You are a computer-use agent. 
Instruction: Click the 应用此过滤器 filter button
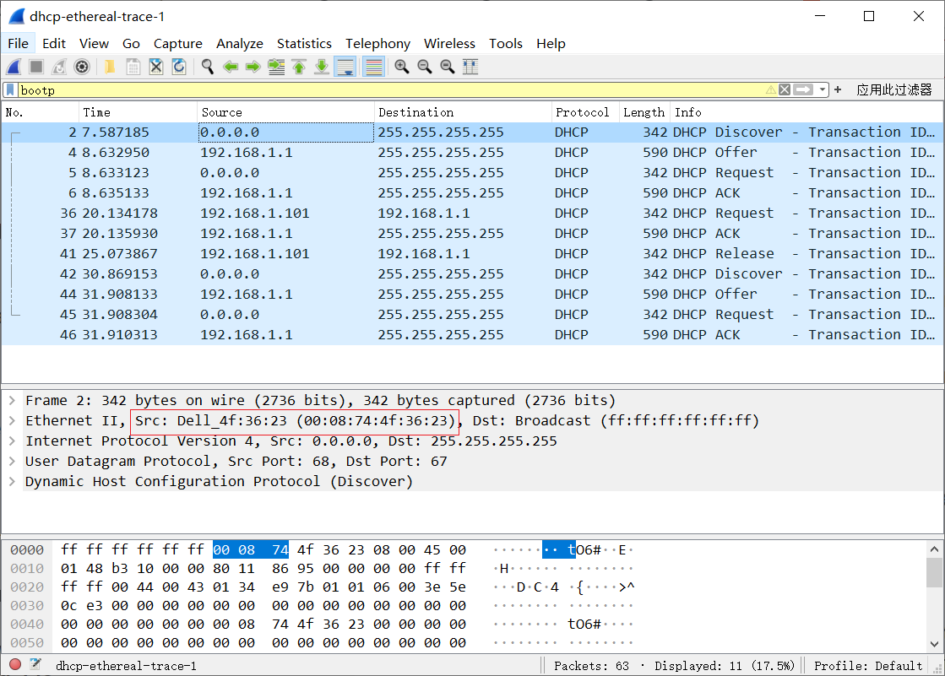894,89
